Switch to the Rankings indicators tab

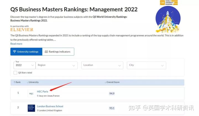coord(58,52)
